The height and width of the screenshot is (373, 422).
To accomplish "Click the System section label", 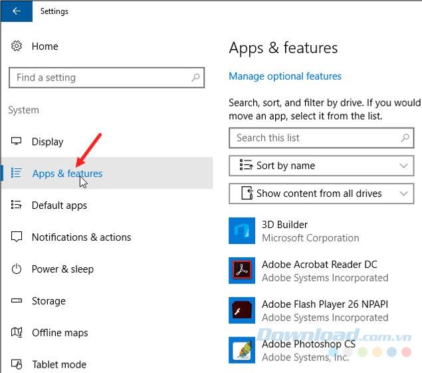I will click(23, 110).
